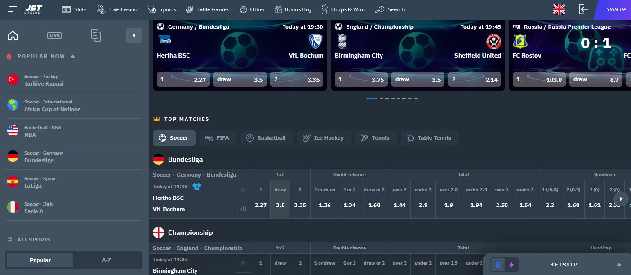The width and height of the screenshot is (631, 275).
Task: Open Drops & Wins menu
Action: coord(343,9)
